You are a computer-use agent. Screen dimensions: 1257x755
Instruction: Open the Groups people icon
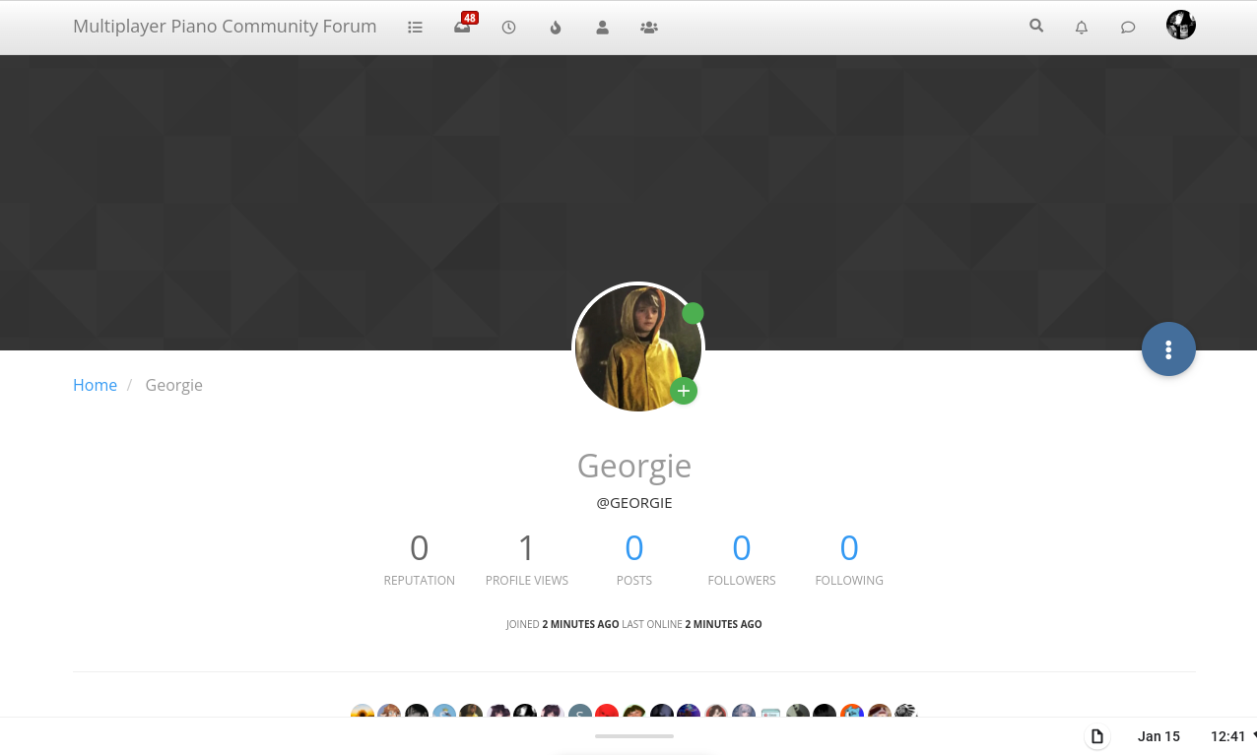click(648, 28)
